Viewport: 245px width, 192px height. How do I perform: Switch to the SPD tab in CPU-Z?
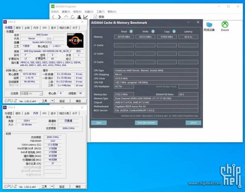[44, 28]
